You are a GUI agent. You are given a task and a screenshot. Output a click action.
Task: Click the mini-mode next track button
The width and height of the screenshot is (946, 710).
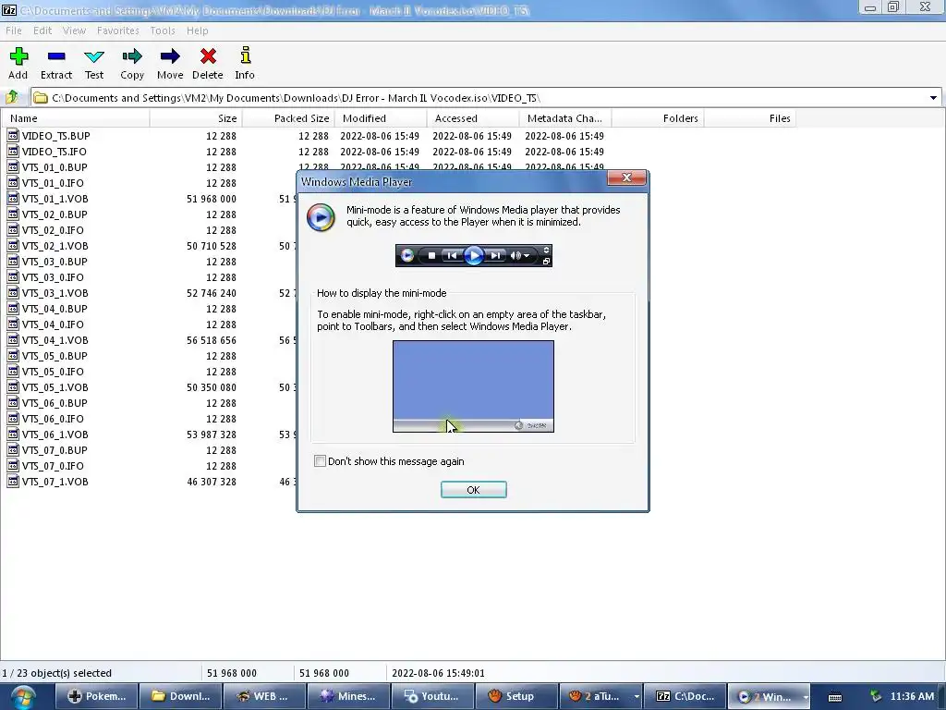(495, 256)
